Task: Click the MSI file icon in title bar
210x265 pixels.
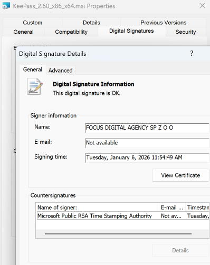Action: pyautogui.click(x=6, y=6)
